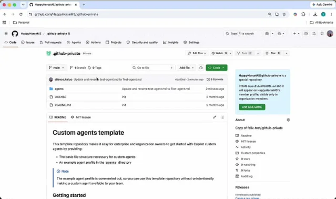Open the Activity link in About
The height and width of the screenshot is (199, 336).
pyautogui.click(x=246, y=147)
